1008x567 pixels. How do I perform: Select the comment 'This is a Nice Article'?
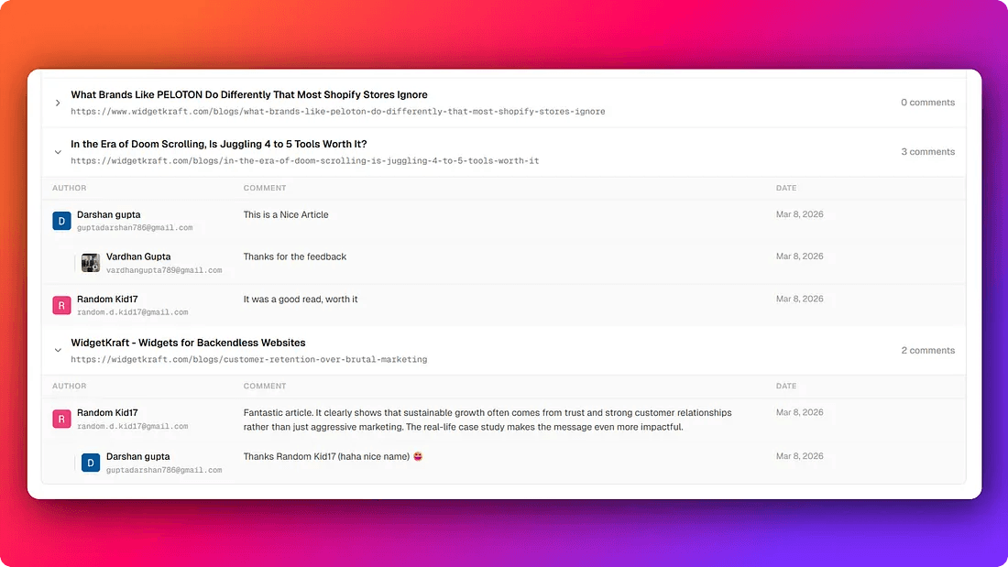point(286,214)
